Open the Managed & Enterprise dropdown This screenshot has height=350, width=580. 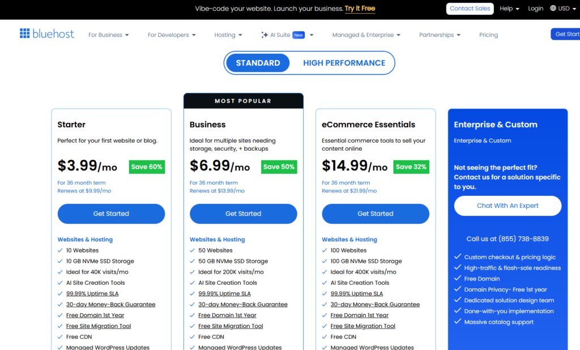(x=366, y=35)
